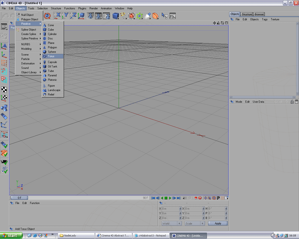The image size is (299, 239).
Task: Open the Windows Start button
Action: coord(11,236)
